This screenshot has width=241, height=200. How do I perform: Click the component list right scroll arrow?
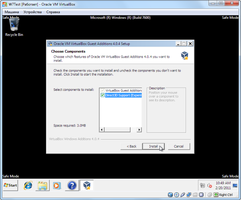pyautogui.click(x=139, y=130)
